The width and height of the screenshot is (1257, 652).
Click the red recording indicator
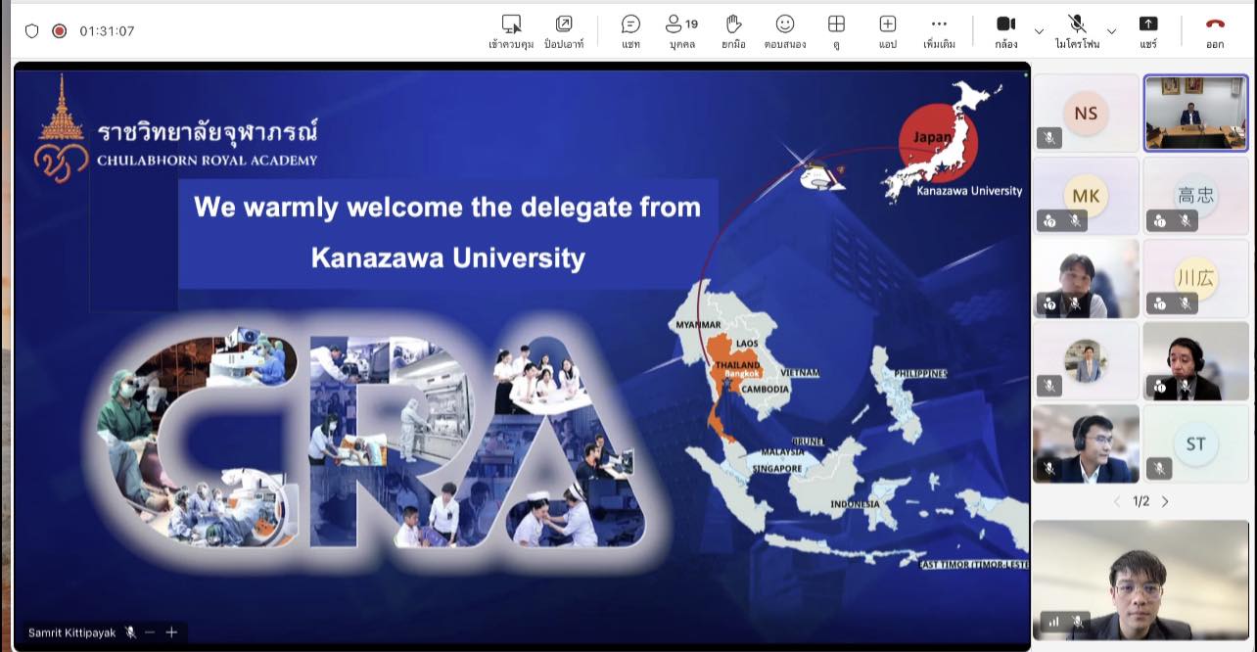click(x=59, y=31)
